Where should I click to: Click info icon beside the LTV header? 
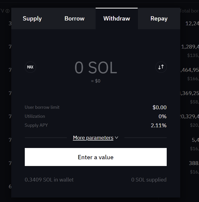(8, 11)
